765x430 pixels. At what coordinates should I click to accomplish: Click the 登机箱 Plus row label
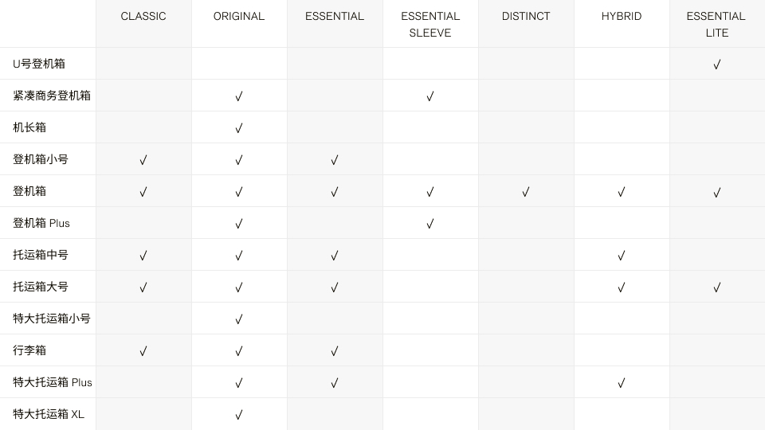(41, 223)
